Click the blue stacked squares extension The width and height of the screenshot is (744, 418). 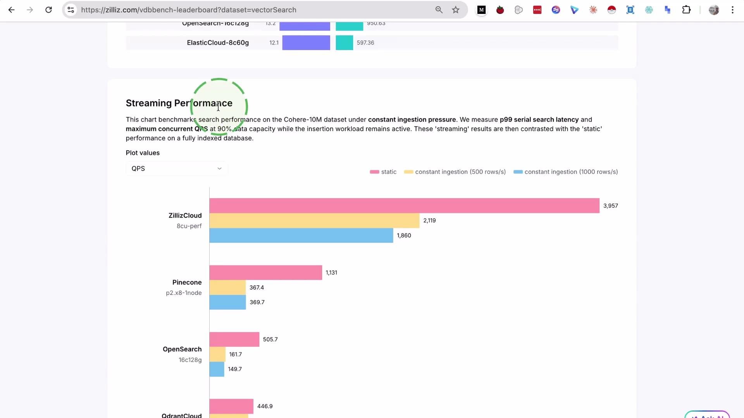point(667,10)
